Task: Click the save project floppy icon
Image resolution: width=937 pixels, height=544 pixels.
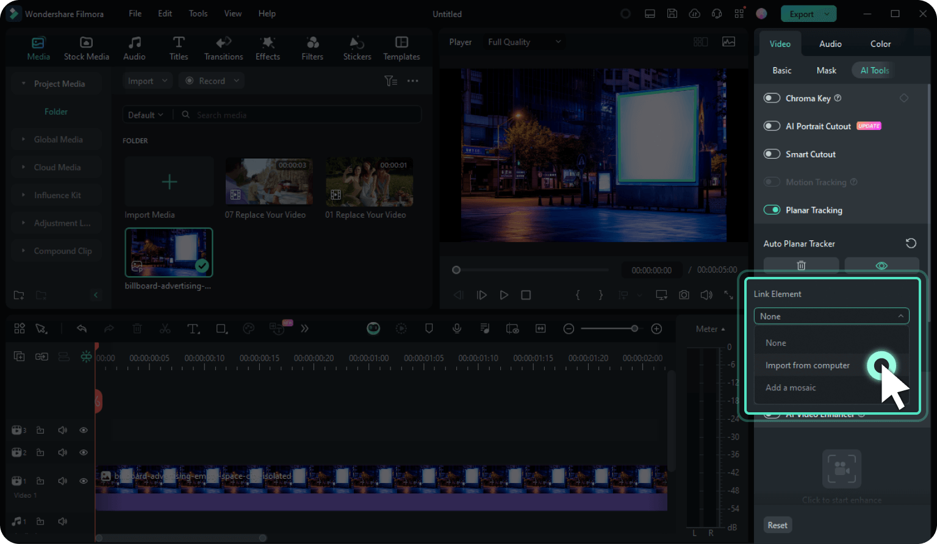Action: pos(672,13)
